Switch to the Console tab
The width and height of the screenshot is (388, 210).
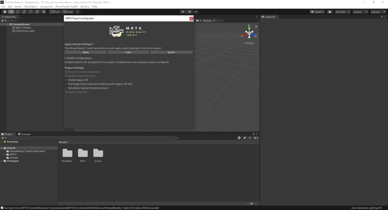click(24, 134)
